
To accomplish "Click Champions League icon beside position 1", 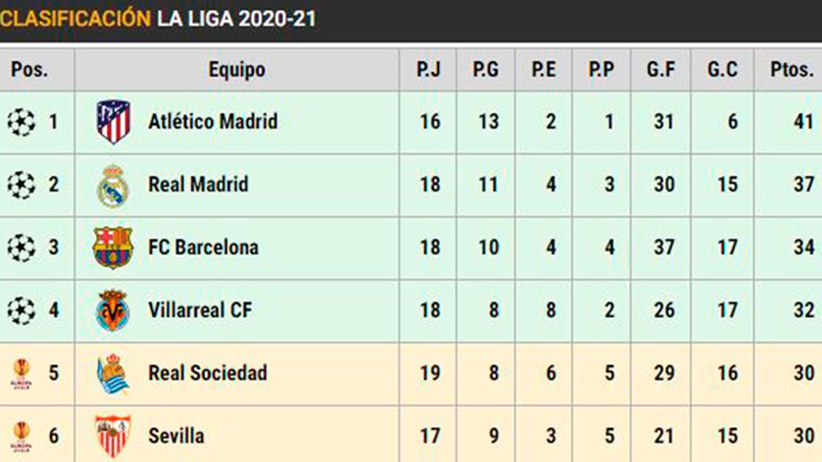I will click(x=21, y=123).
